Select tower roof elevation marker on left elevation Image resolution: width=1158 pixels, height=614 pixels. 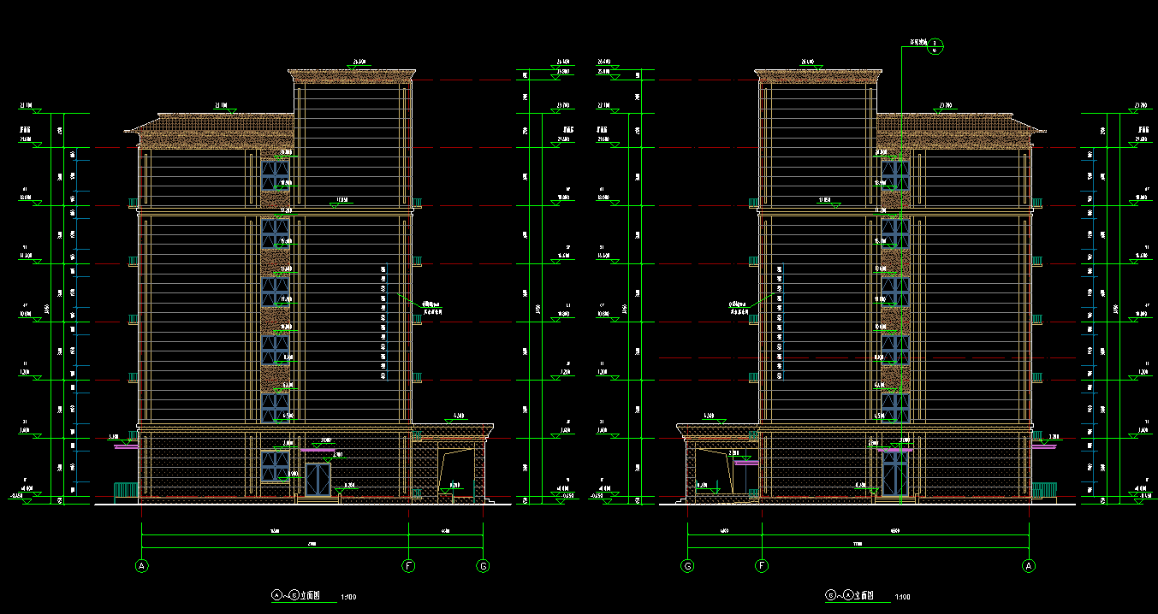[x=359, y=63]
